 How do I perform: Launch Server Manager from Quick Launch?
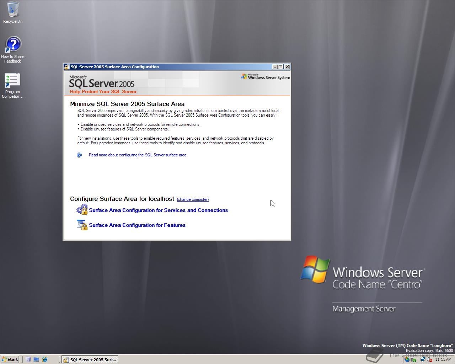tap(28, 359)
